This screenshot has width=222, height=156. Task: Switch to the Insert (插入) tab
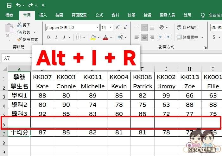43,15
